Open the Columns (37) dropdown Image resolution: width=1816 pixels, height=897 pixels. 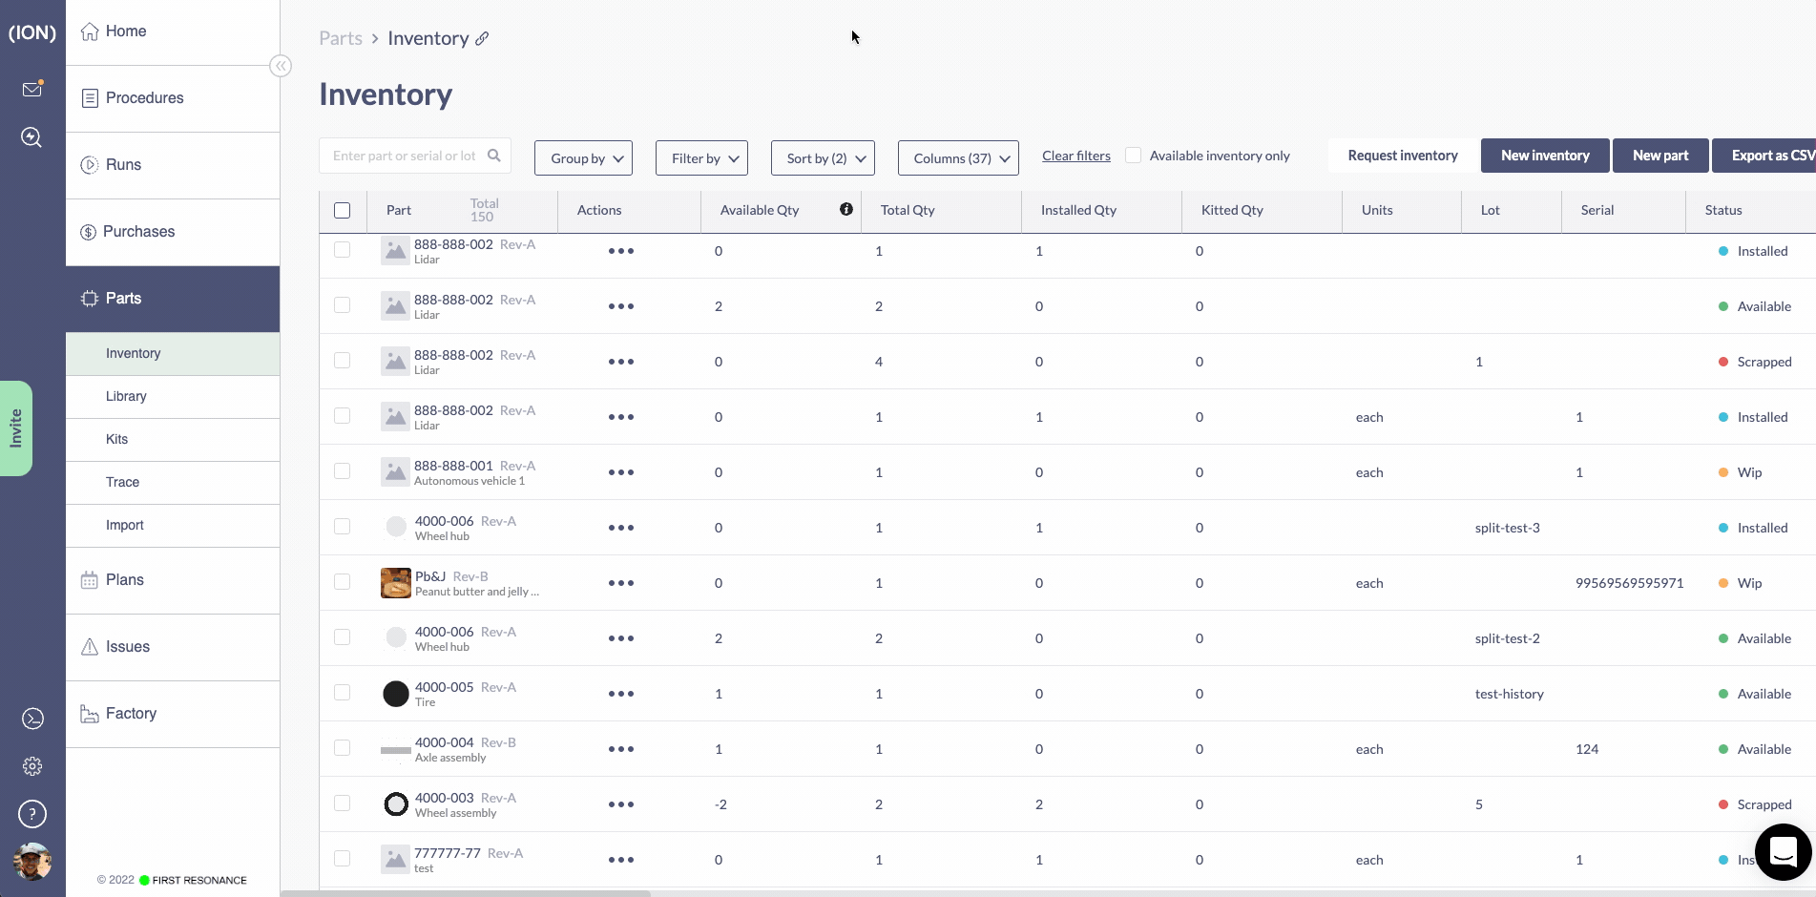pyautogui.click(x=958, y=158)
